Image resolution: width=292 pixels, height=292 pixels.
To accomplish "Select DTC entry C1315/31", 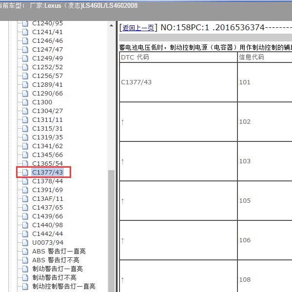I will click(x=47, y=129).
